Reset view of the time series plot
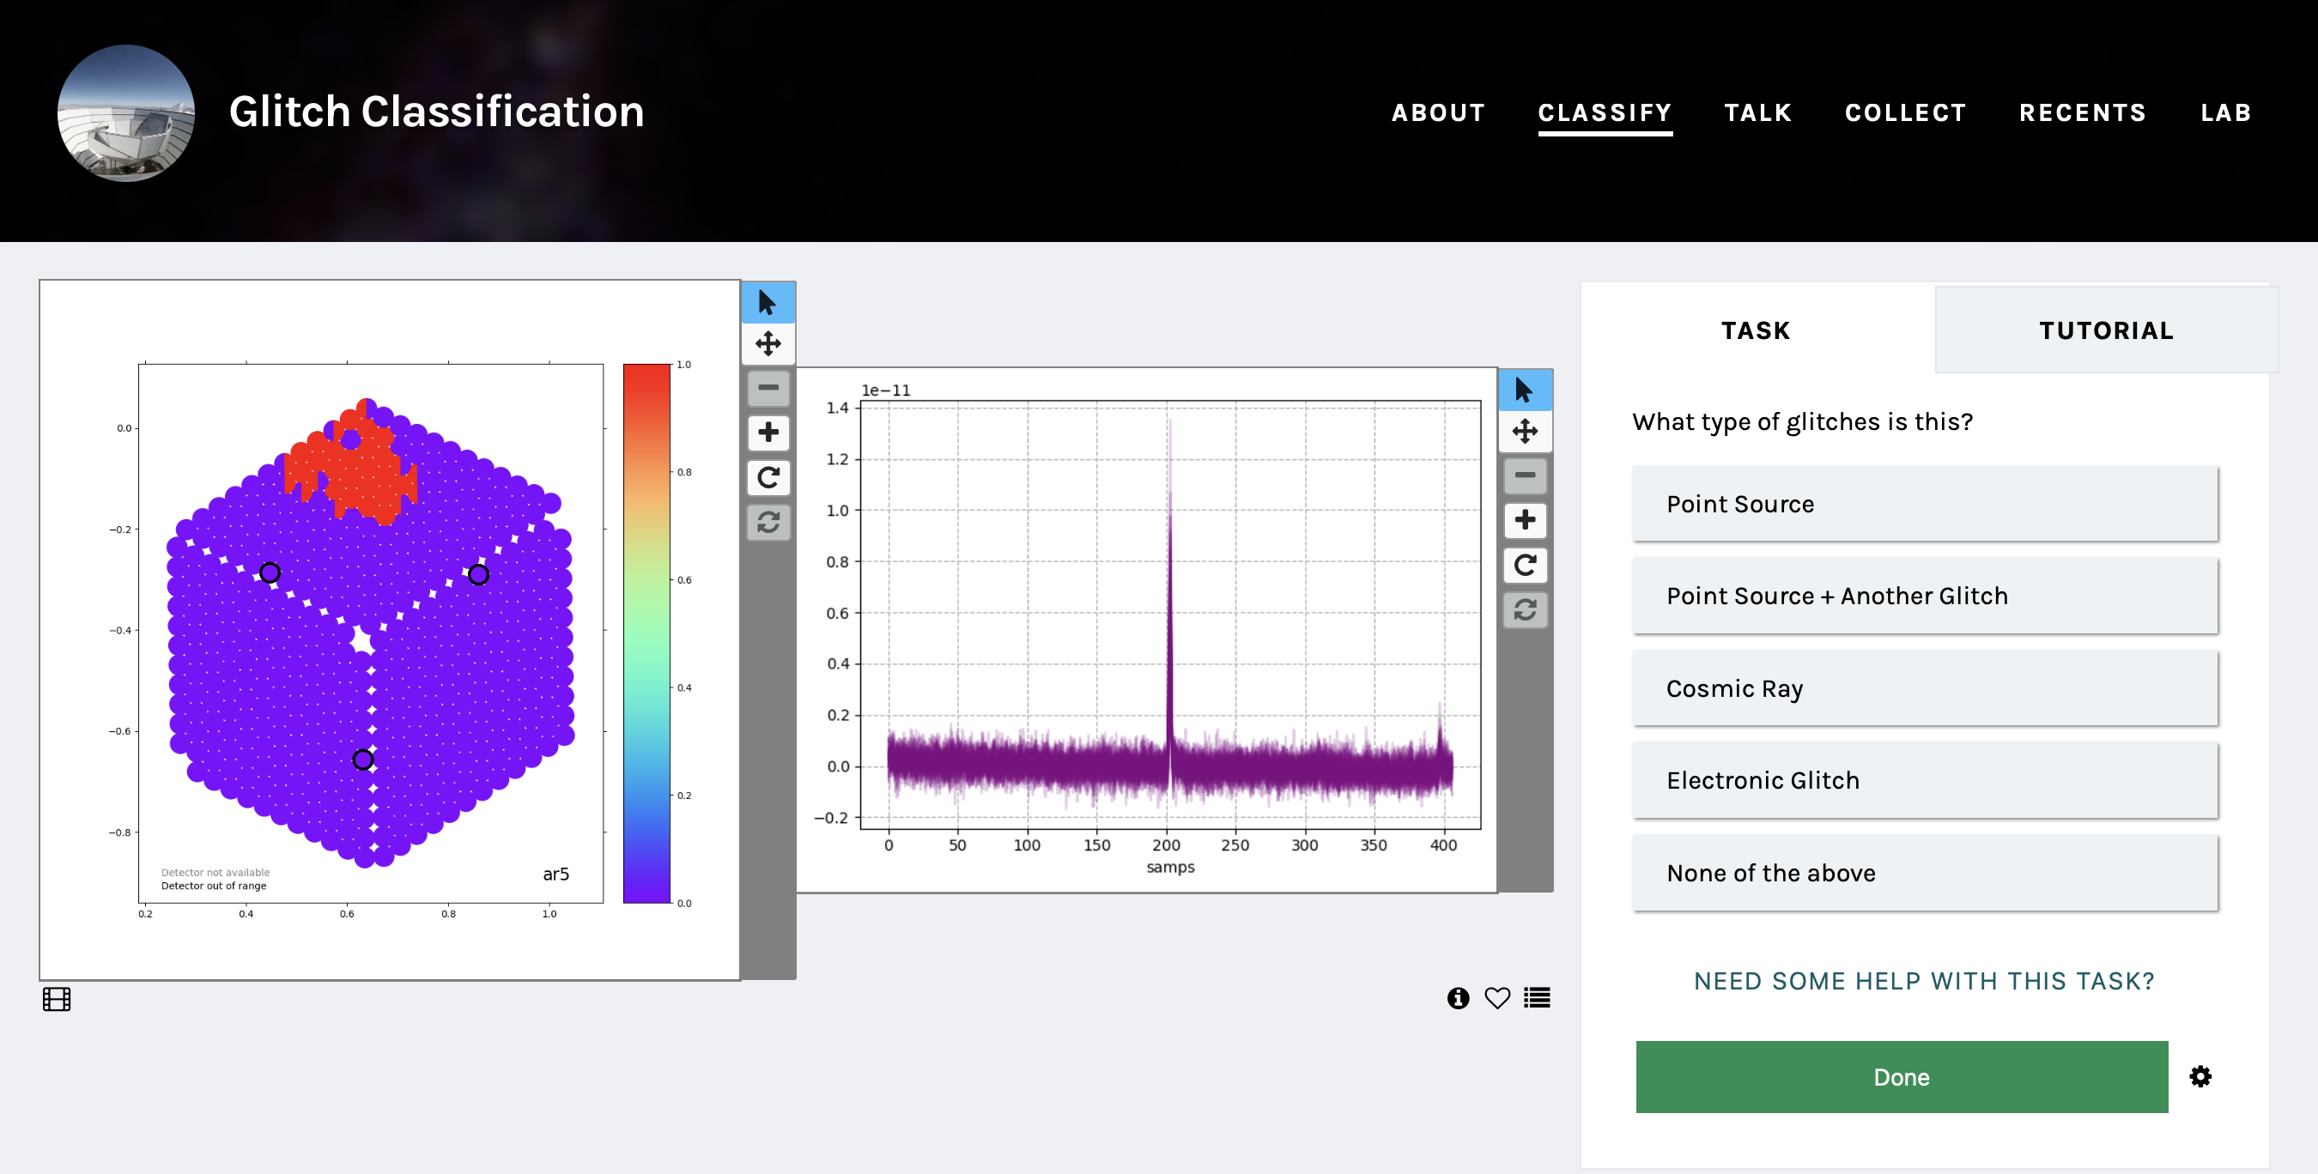This screenshot has width=2318, height=1174. tap(1525, 610)
